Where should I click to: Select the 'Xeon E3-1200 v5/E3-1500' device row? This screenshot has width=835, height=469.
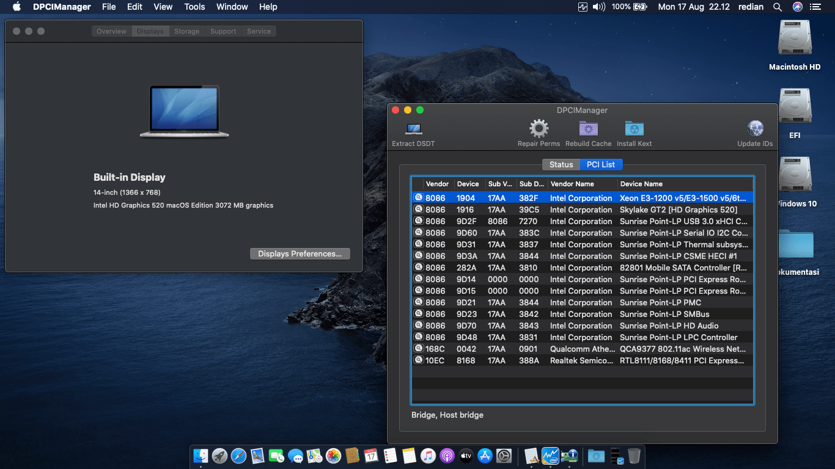[x=583, y=198]
